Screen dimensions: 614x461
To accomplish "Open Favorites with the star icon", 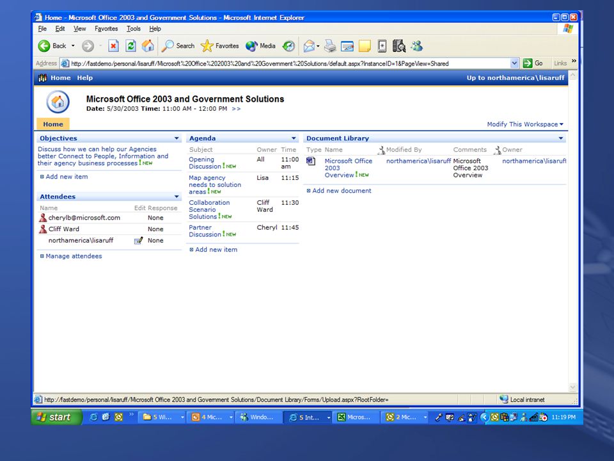I will click(x=219, y=46).
